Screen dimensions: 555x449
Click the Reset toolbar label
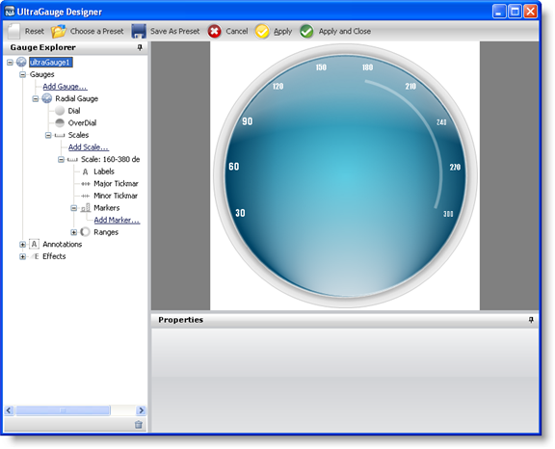tap(35, 31)
